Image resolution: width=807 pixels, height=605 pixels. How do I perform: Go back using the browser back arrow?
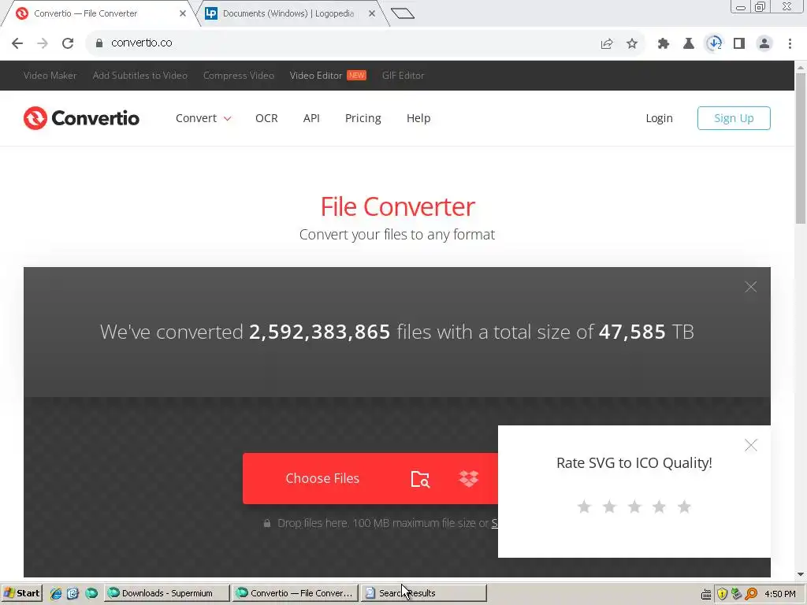coord(17,43)
